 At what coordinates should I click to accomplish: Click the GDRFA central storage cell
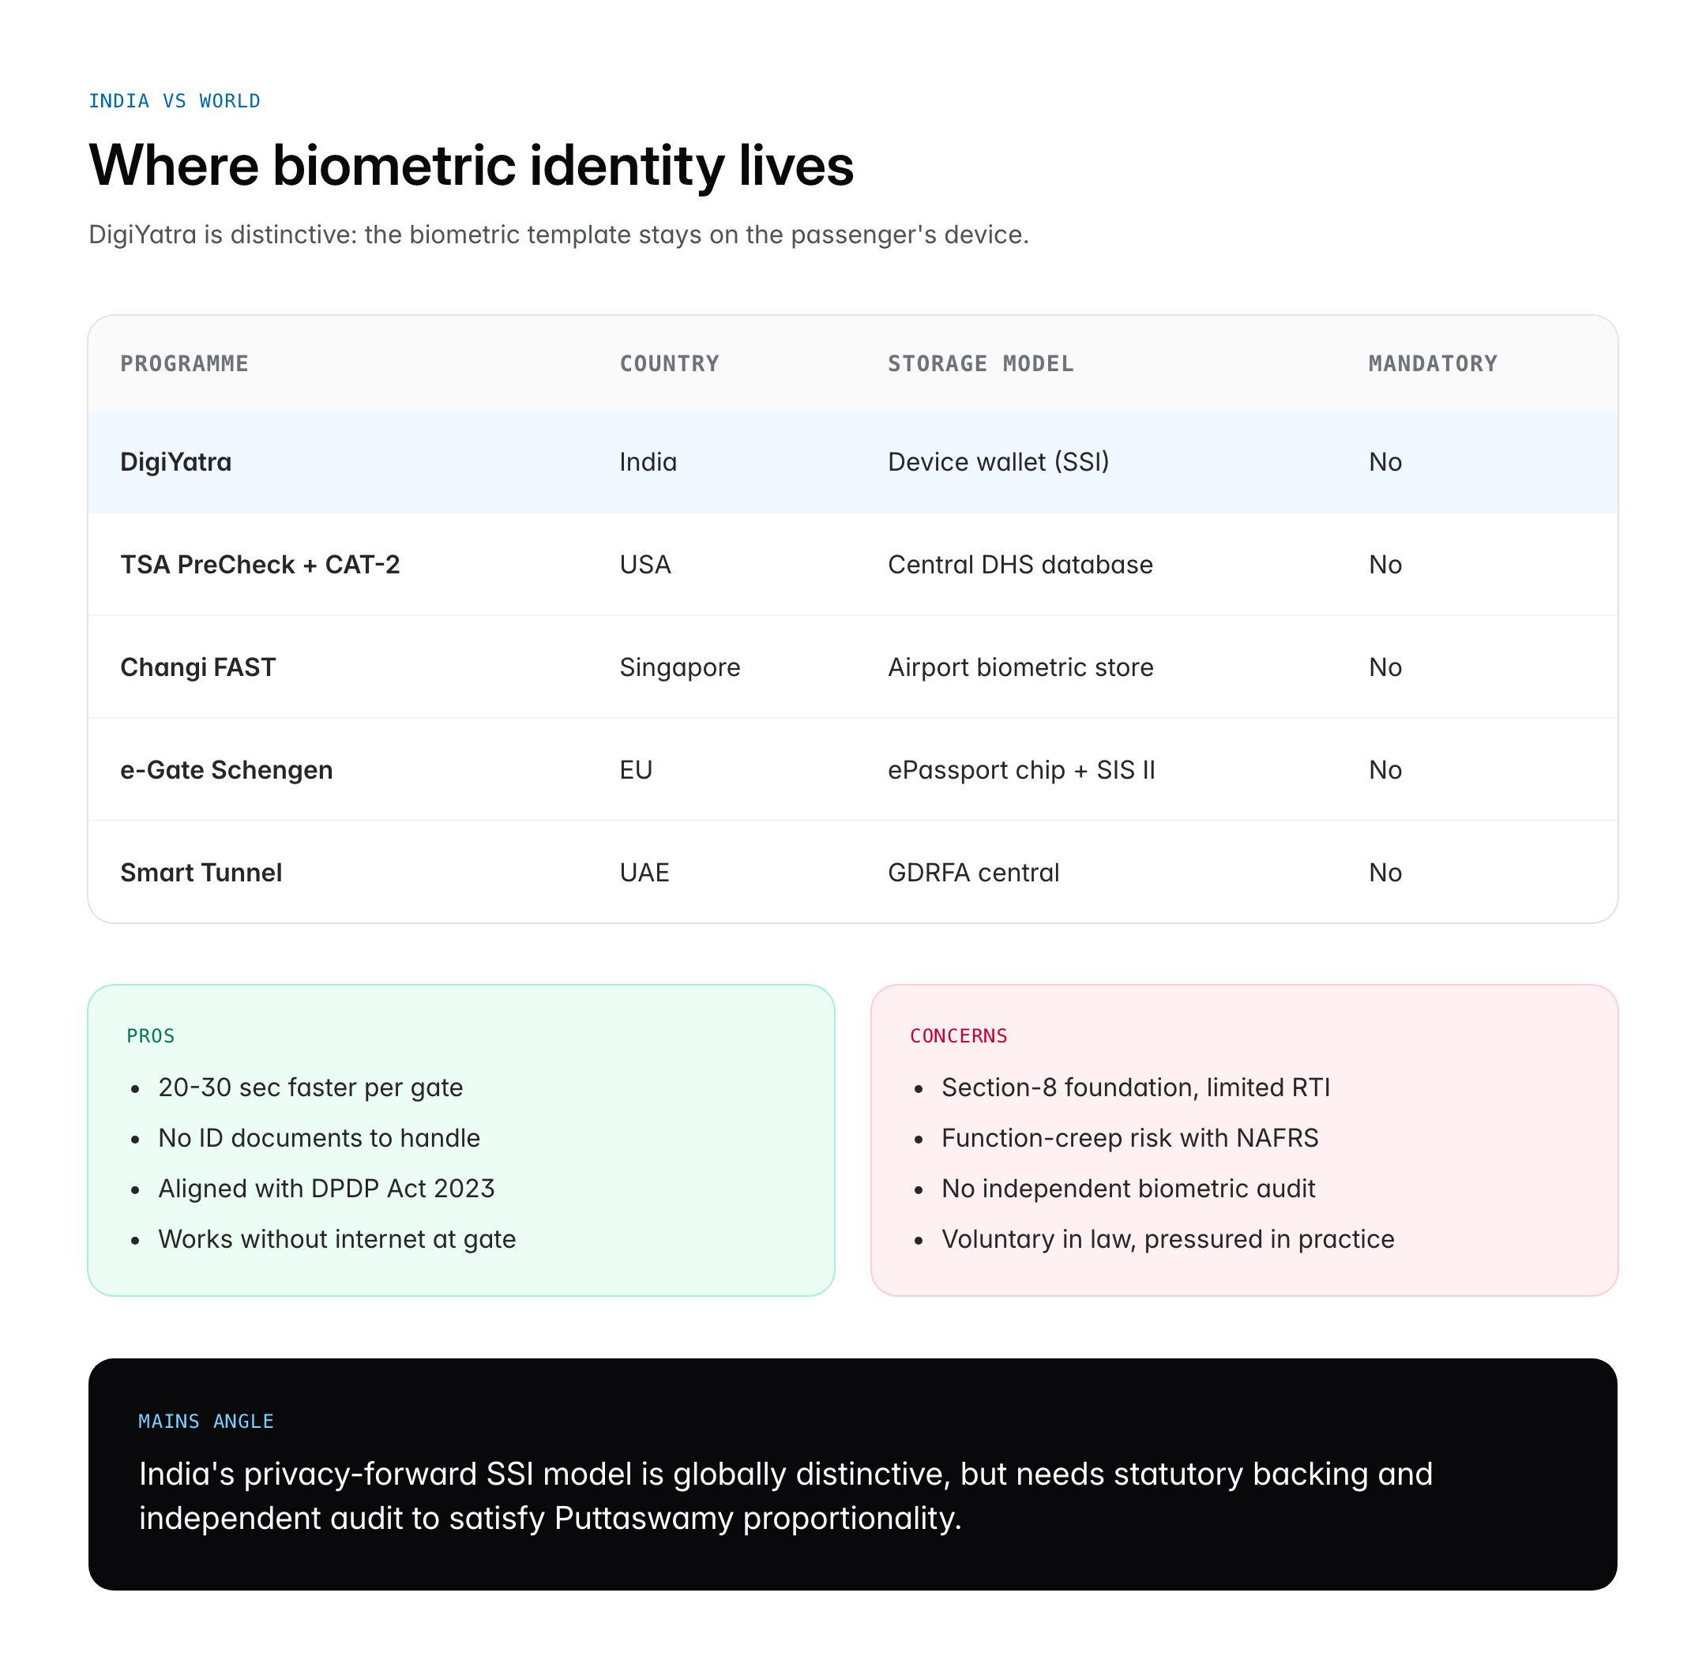(x=973, y=872)
